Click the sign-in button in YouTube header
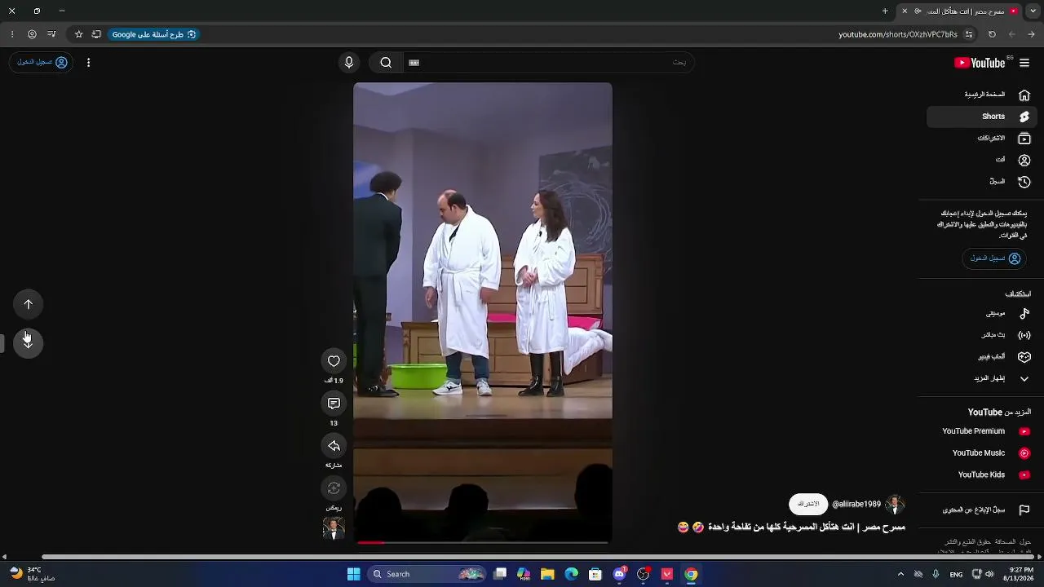The height and width of the screenshot is (587, 1044). [42, 63]
